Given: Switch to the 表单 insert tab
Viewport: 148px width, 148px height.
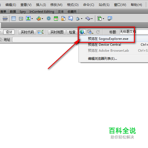Looking at the screenshot, I should pyautogui.click(x=3, y=12).
